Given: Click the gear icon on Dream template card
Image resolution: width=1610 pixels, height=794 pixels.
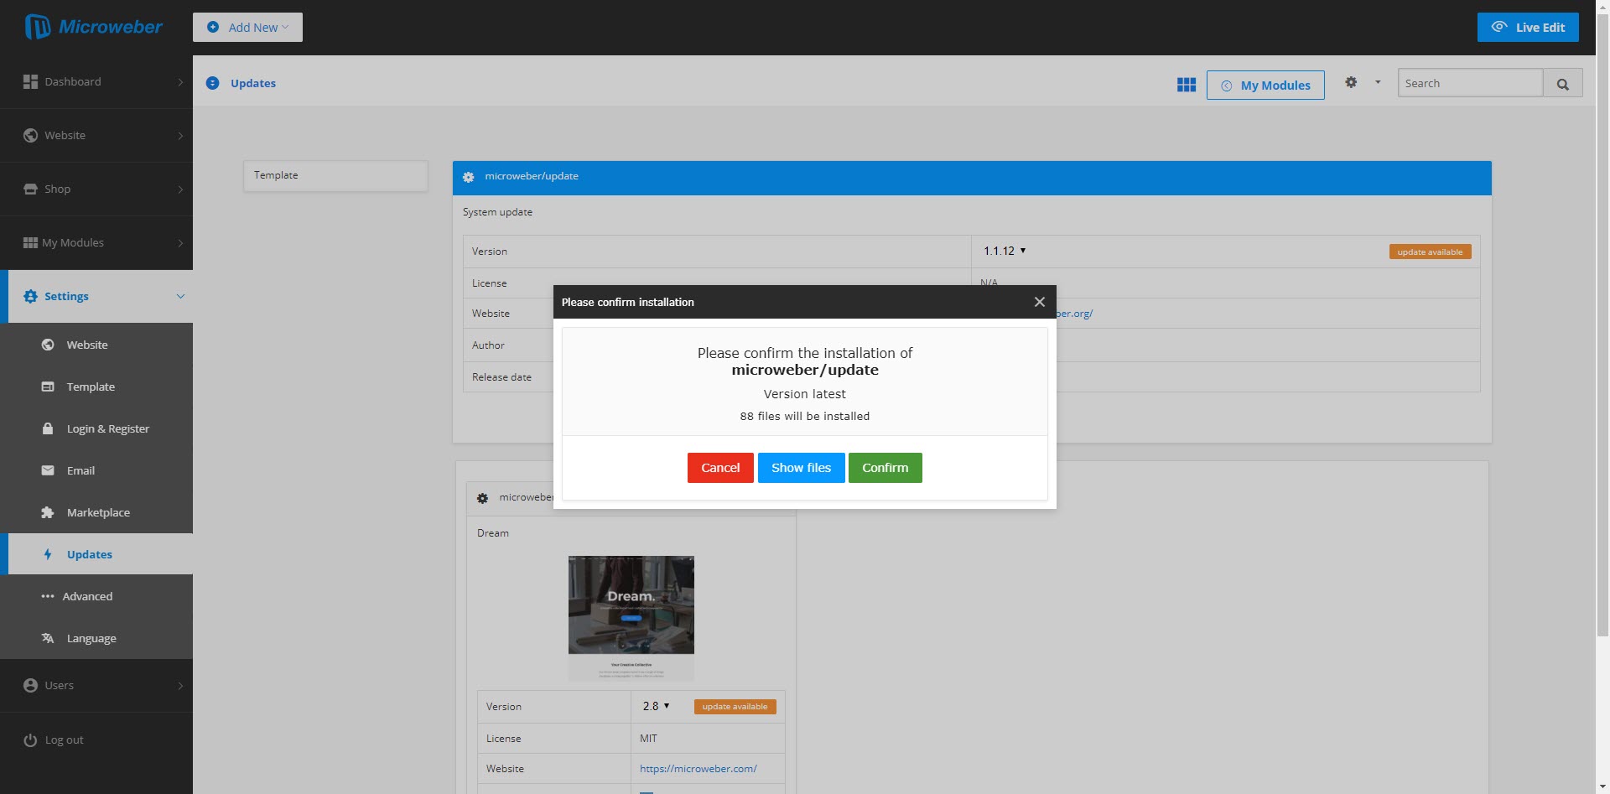Looking at the screenshot, I should [482, 498].
